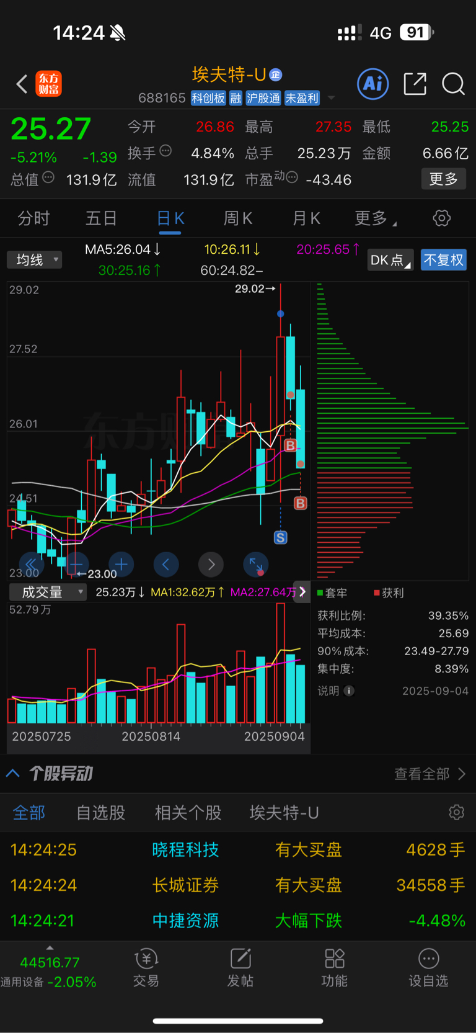Viewport: 476px width, 1033px height.
Task: Select the 日K tab
Action: point(170,218)
